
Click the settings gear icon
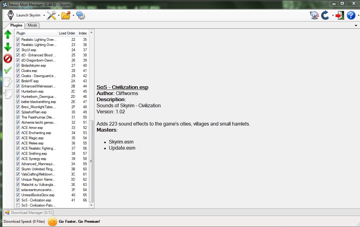[x=80, y=15]
